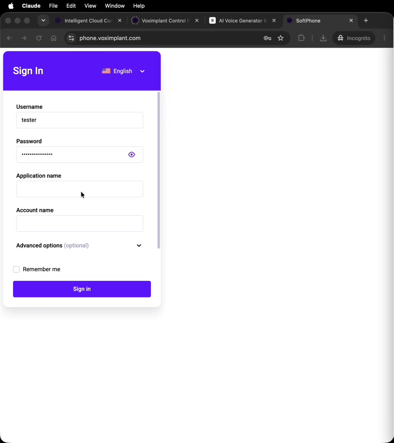
Task: Open the downloads icon
Action: 323,38
